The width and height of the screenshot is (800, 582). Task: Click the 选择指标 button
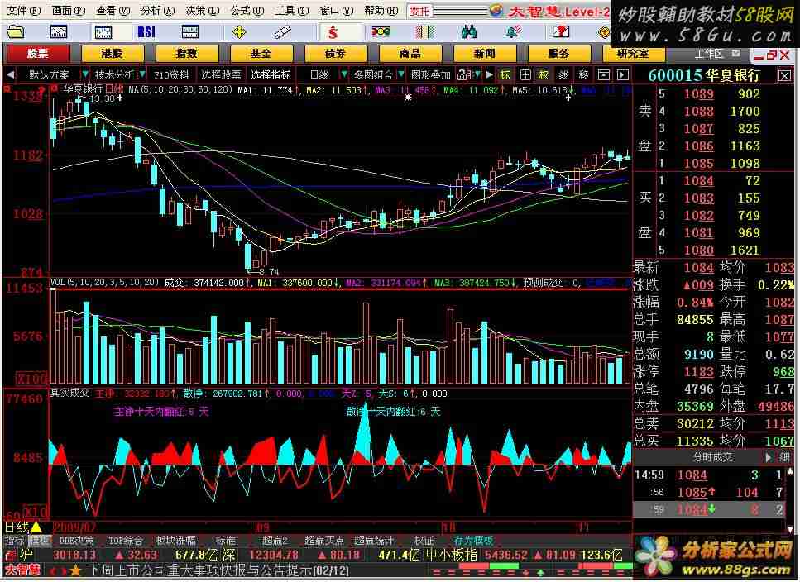point(271,74)
